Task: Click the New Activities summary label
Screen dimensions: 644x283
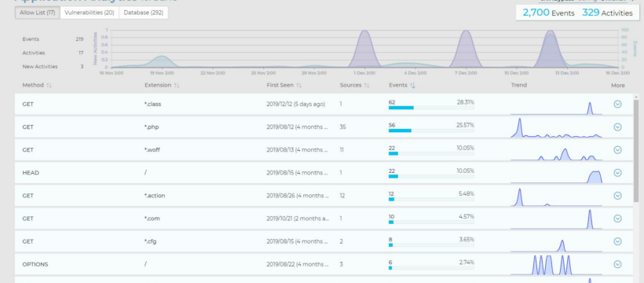Action: pos(40,66)
